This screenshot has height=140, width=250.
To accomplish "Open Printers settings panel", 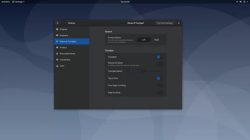I will pos(72,48).
